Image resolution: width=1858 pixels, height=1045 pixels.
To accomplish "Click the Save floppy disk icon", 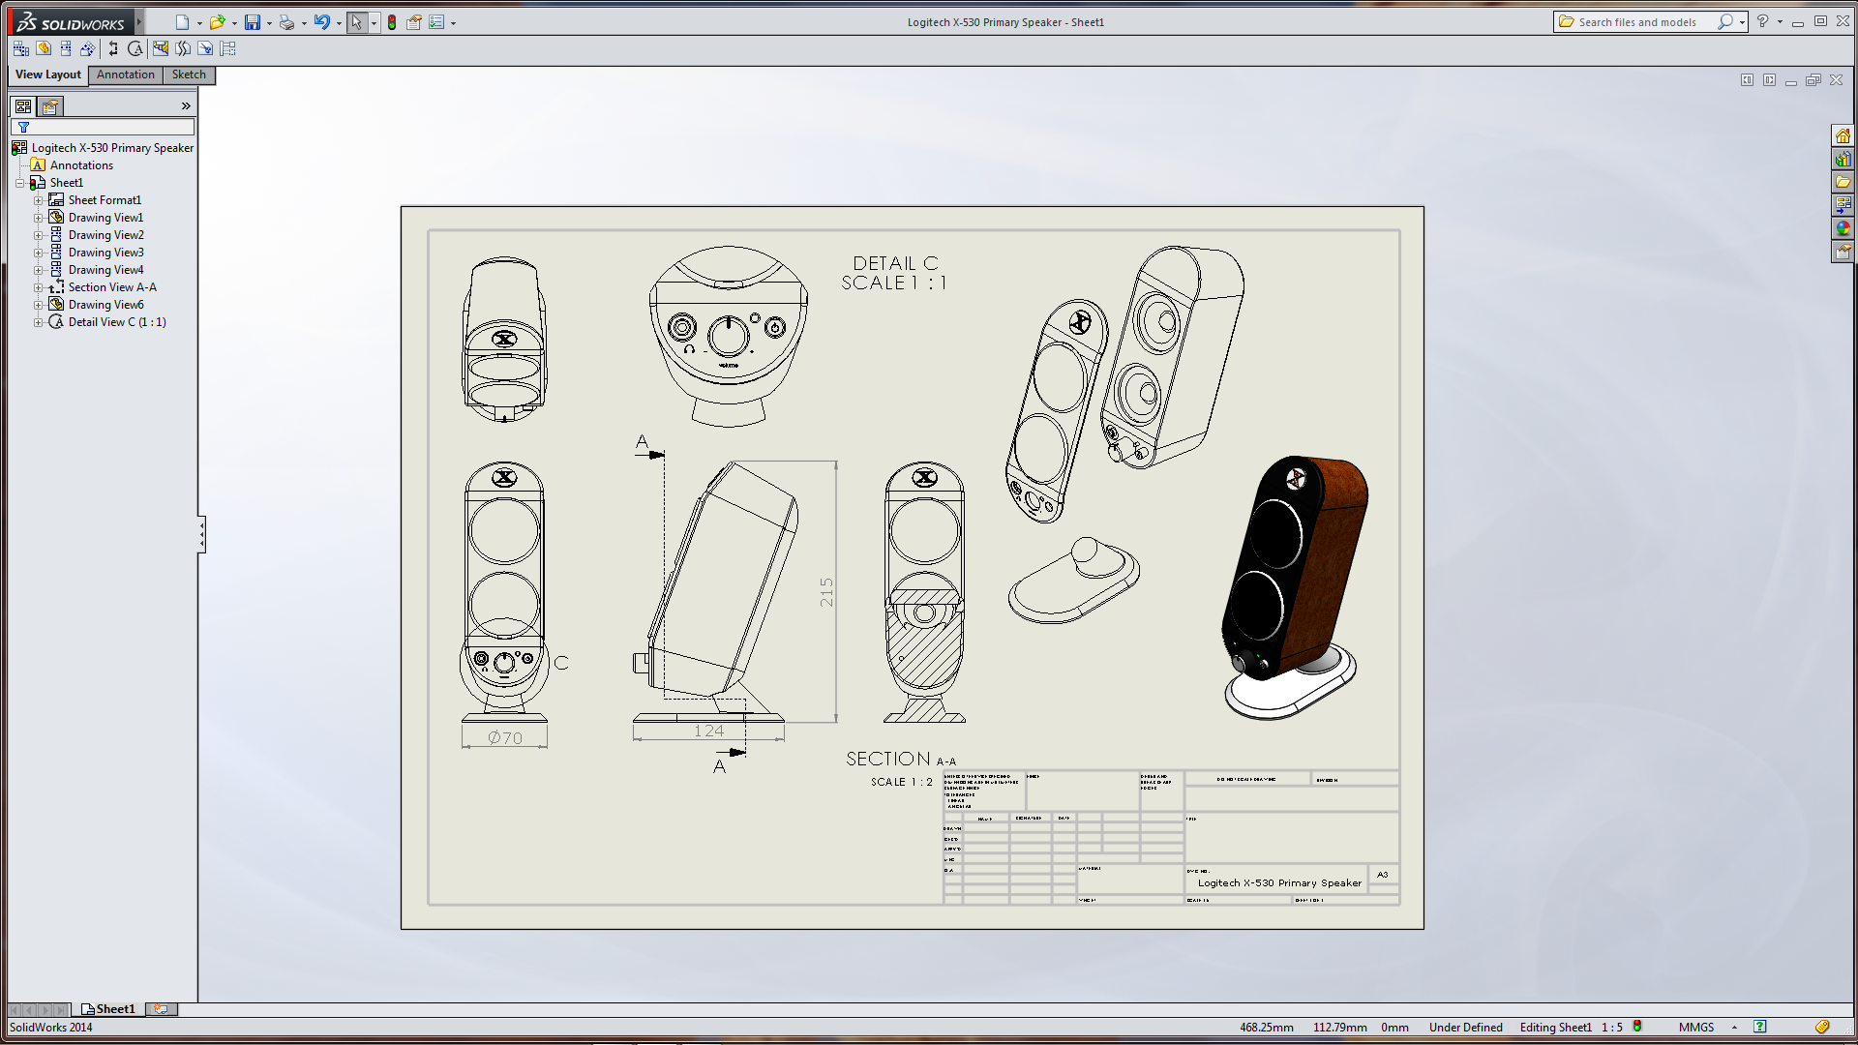I will (x=253, y=22).
